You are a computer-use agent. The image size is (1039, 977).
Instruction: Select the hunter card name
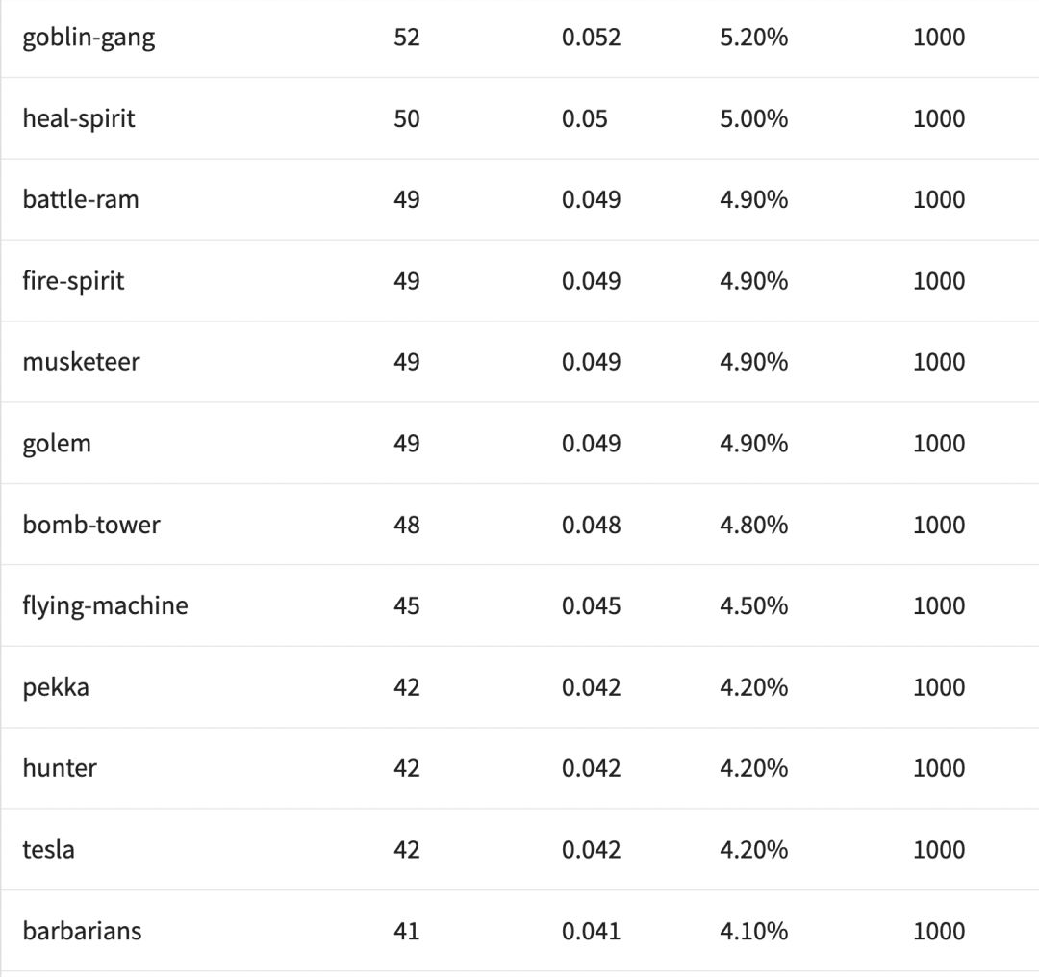point(60,768)
